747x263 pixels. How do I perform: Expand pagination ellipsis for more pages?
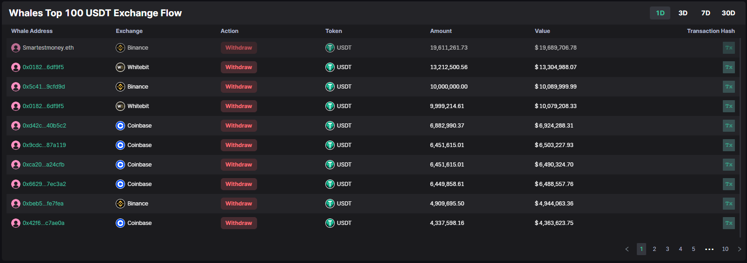709,249
